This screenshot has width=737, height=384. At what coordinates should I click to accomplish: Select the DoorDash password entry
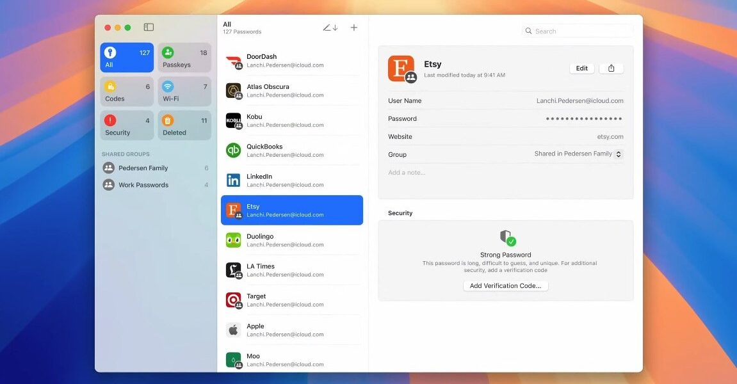pyautogui.click(x=291, y=60)
